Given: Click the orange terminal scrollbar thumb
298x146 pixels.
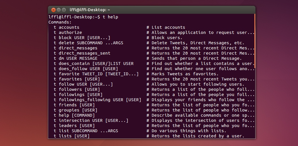Looking at the screenshot, I should click(254, 41).
